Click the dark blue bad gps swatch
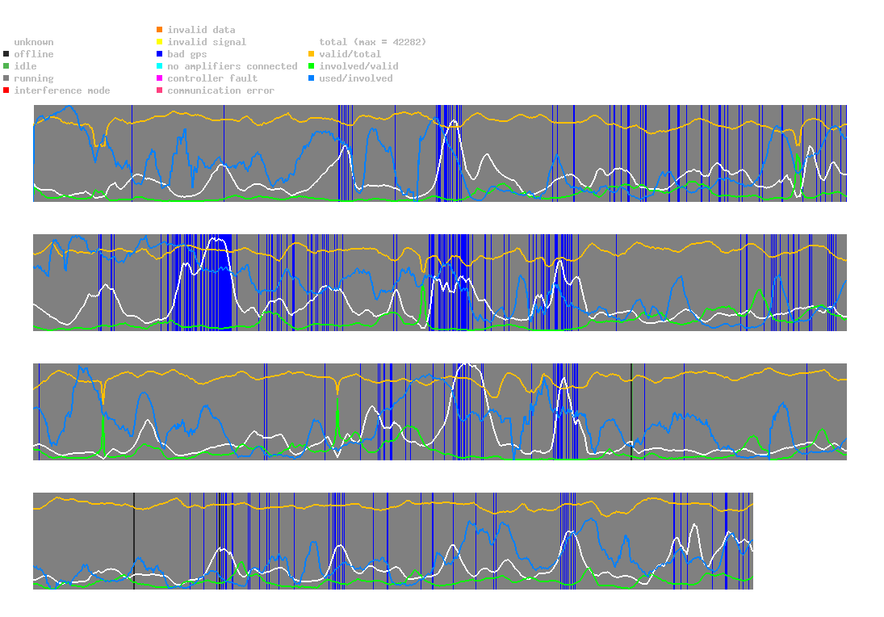The width and height of the screenshot is (884, 617). [160, 54]
